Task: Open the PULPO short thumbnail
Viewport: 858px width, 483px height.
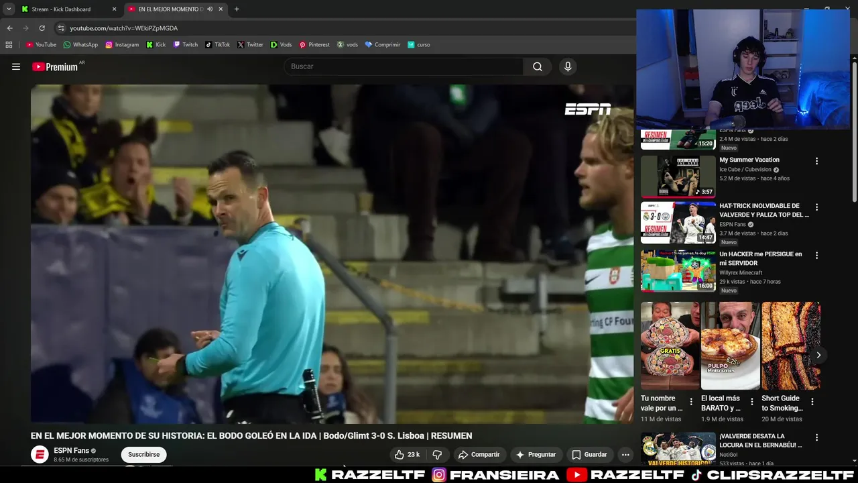Action: [x=730, y=345]
